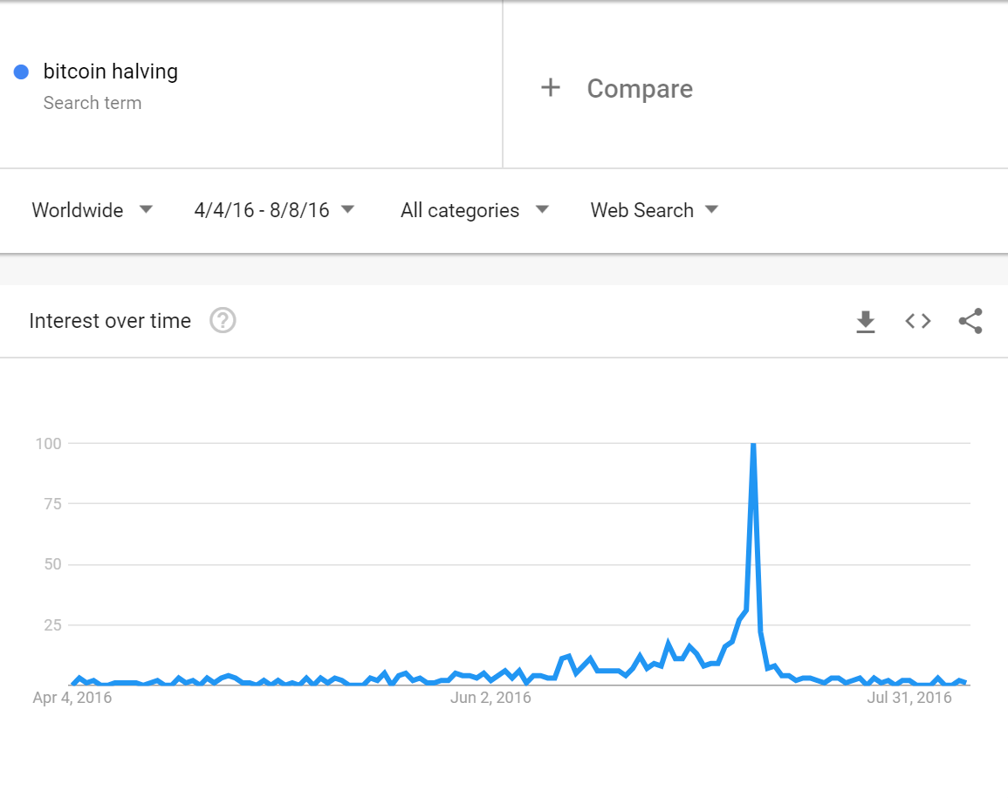Screen dimensions: 1008x798
Task: Click the 100 value axis label
Action: click(x=48, y=443)
